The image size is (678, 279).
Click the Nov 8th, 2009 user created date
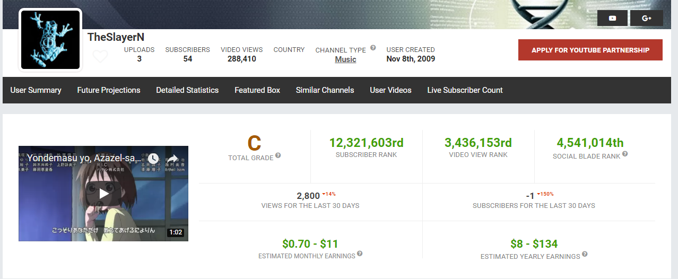[411, 59]
